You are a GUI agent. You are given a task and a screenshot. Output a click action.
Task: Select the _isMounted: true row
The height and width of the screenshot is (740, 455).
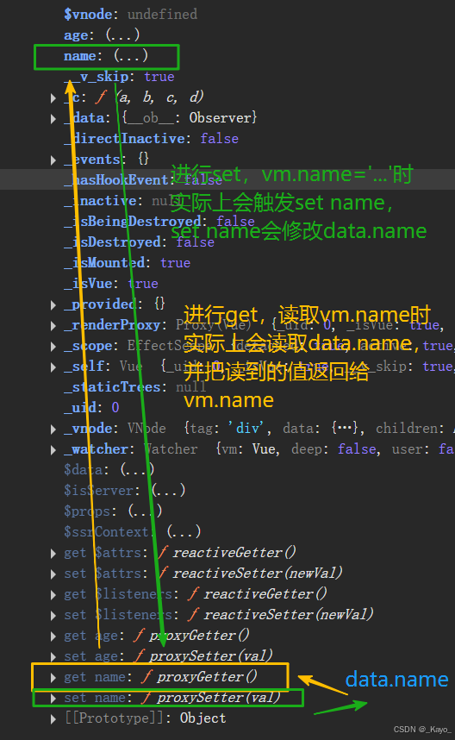[128, 263]
